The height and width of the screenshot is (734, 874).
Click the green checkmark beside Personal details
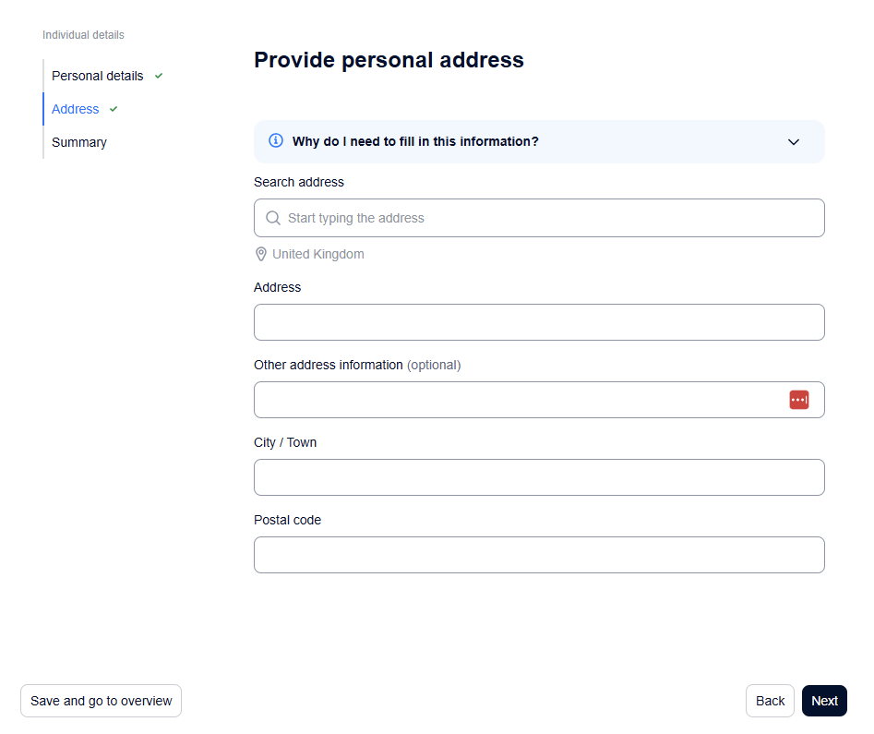tap(159, 76)
